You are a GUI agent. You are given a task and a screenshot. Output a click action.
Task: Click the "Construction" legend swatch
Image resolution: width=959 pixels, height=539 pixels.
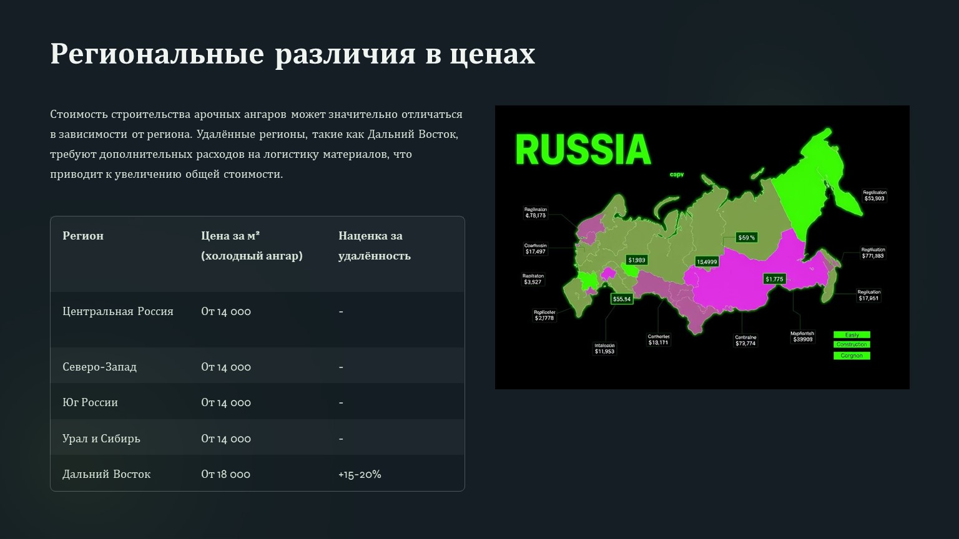852,345
